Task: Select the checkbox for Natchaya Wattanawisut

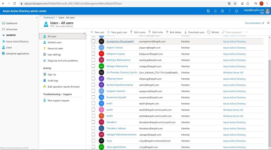Action: (x=94, y=60)
